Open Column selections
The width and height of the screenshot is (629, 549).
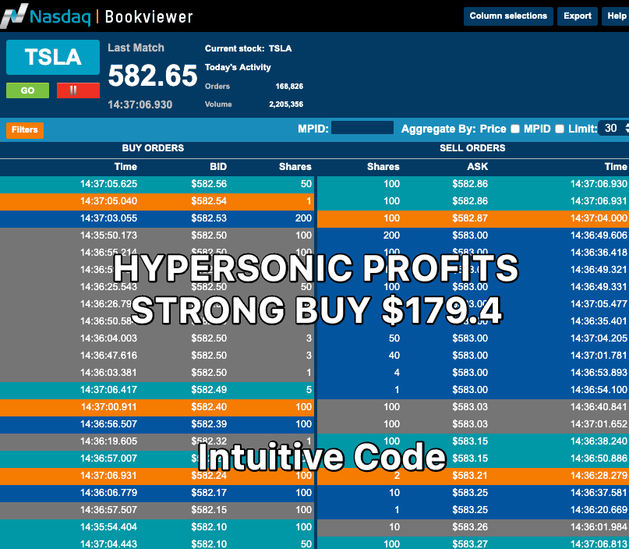pyautogui.click(x=508, y=16)
